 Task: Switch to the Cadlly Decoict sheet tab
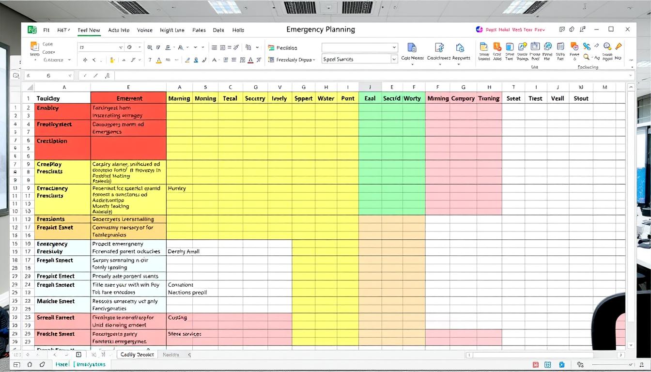137,355
